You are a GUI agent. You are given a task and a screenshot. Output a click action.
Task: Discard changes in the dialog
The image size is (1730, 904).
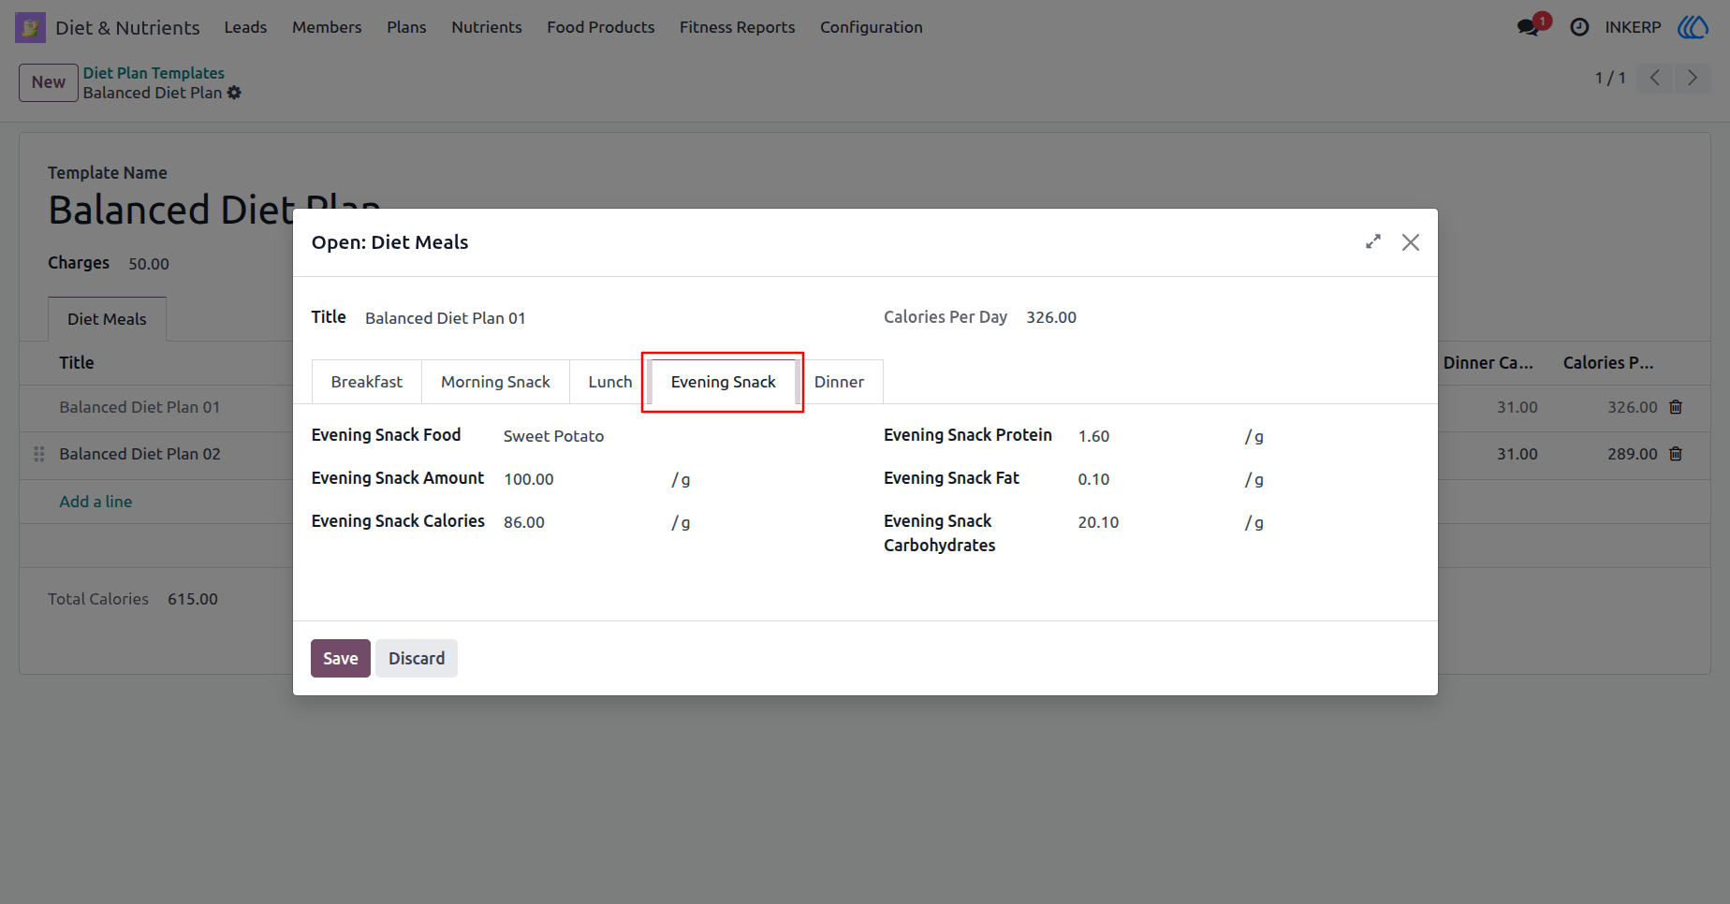417,659
